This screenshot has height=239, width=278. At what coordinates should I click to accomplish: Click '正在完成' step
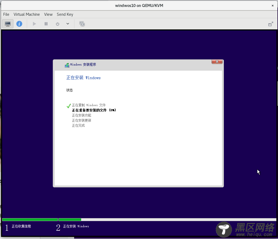(x=78, y=126)
